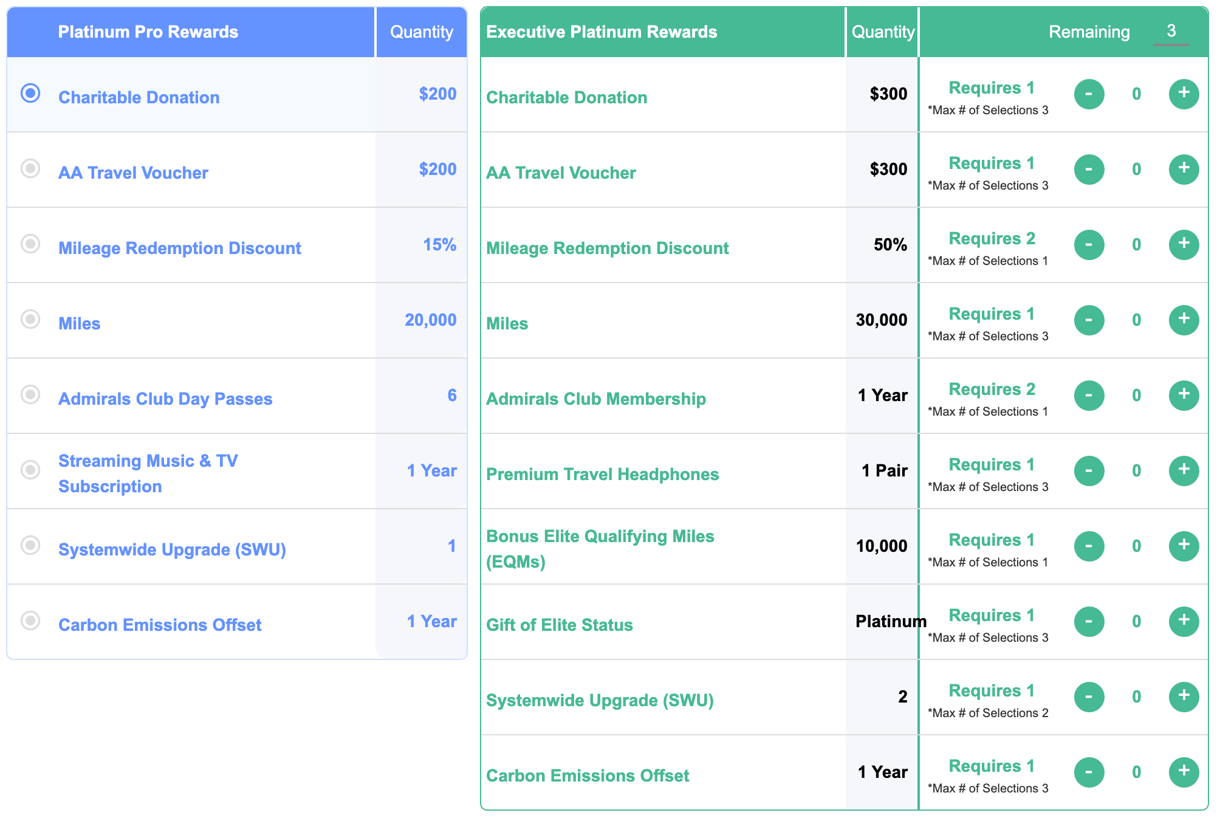The image size is (1220, 818).
Task: Select Carbon Emissions Offset in Platinum Pro
Action: 30,620
